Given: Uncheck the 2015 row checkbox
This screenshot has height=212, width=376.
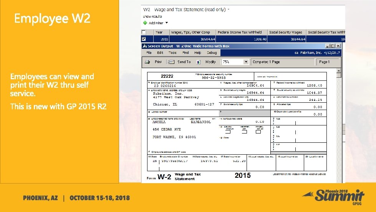Looking at the screenshot, I should point(144,39).
